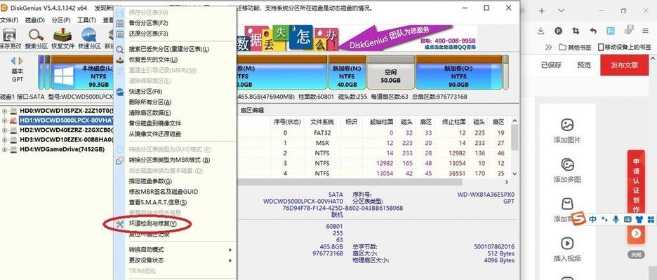
Task: Click the Save Changes (保存更改) toolbar icon
Action: [9, 35]
